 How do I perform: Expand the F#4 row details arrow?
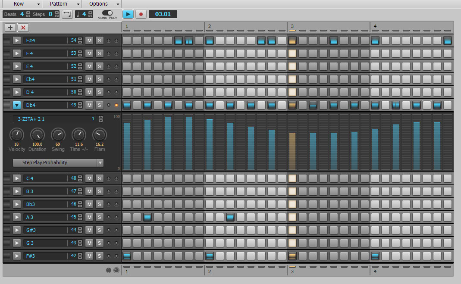pos(17,41)
